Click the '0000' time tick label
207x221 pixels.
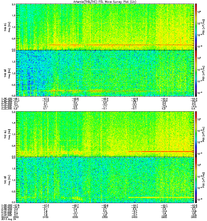[16, 217]
